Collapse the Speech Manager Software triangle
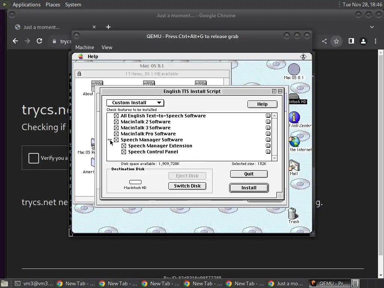Image resolution: width=384 pixels, height=288 pixels. click(x=110, y=140)
